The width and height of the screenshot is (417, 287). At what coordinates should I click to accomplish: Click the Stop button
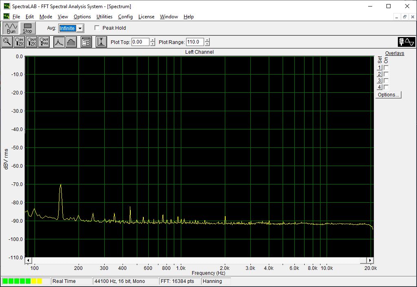27,28
